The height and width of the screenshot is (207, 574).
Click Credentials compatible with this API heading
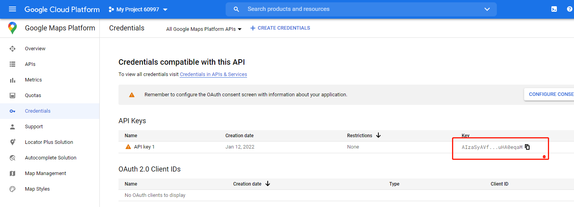pos(182,62)
